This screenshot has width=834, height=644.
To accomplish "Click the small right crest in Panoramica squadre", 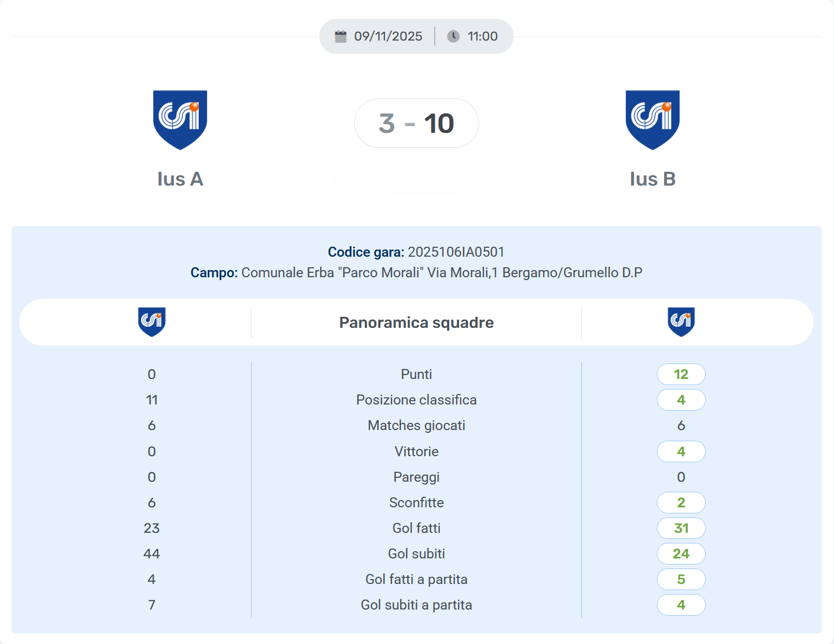I will (681, 322).
